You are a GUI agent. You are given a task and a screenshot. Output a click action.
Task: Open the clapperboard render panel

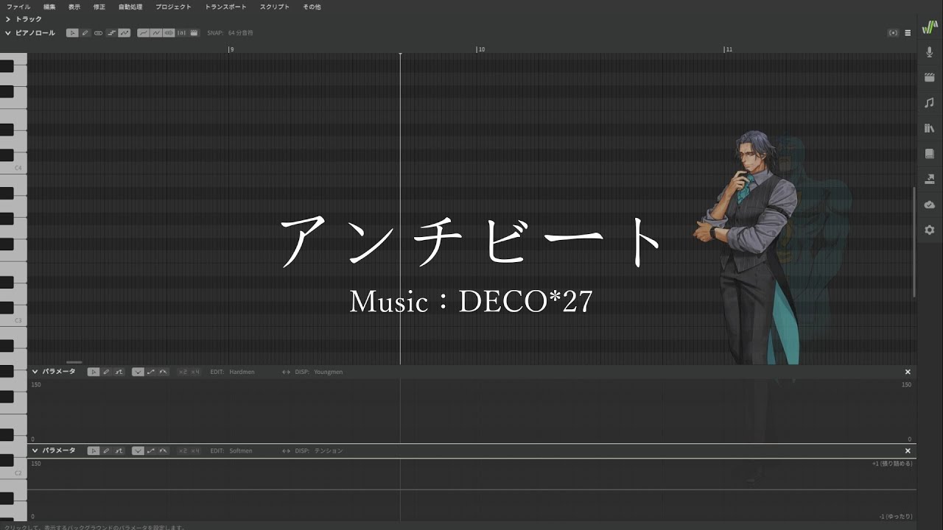click(x=930, y=77)
